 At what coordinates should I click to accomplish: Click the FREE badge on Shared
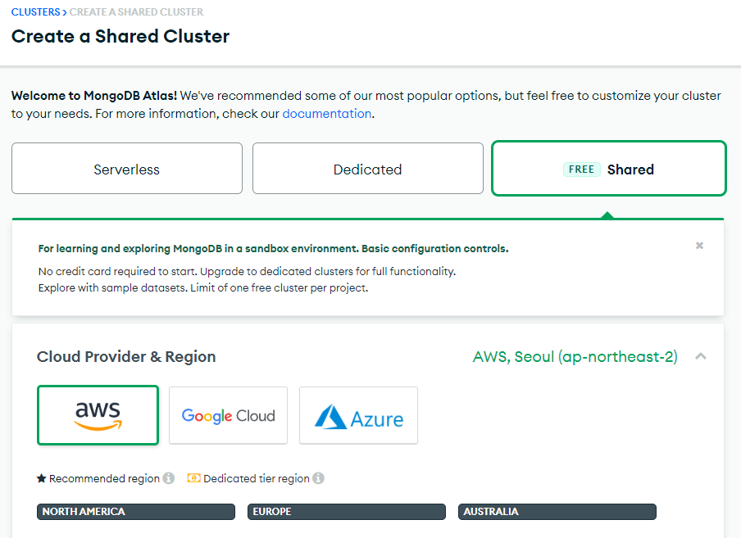pyautogui.click(x=582, y=170)
